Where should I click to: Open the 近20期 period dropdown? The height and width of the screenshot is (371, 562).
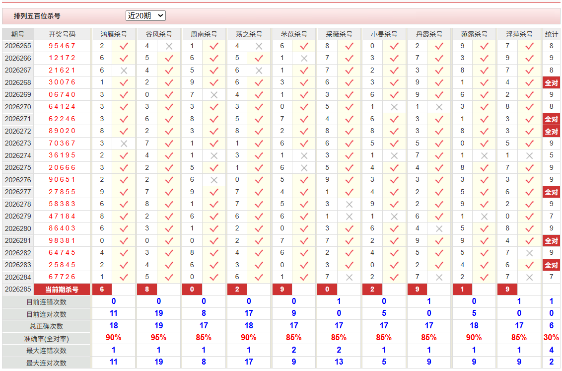(145, 16)
